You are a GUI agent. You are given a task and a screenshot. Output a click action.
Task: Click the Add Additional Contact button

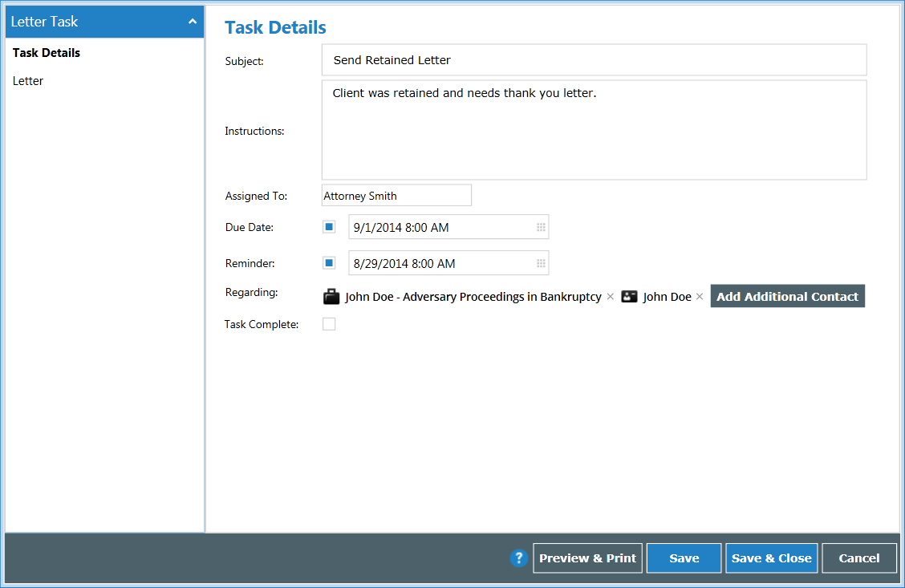coord(787,296)
